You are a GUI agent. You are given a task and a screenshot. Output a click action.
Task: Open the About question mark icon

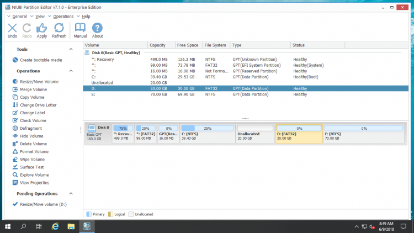tap(97, 30)
